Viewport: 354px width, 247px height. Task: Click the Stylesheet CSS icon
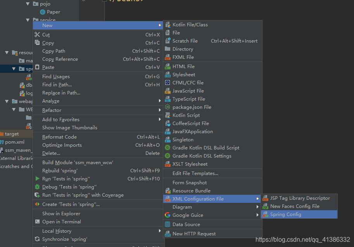tap(168, 75)
